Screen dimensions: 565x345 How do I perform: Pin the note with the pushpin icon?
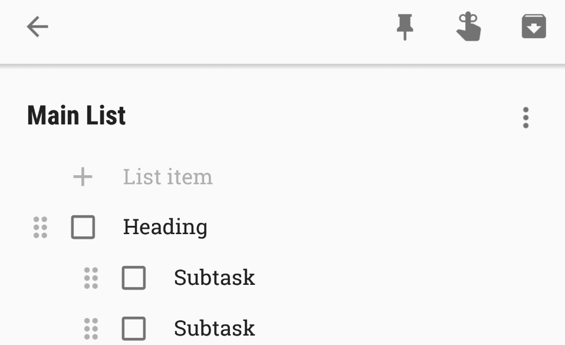[x=405, y=27]
